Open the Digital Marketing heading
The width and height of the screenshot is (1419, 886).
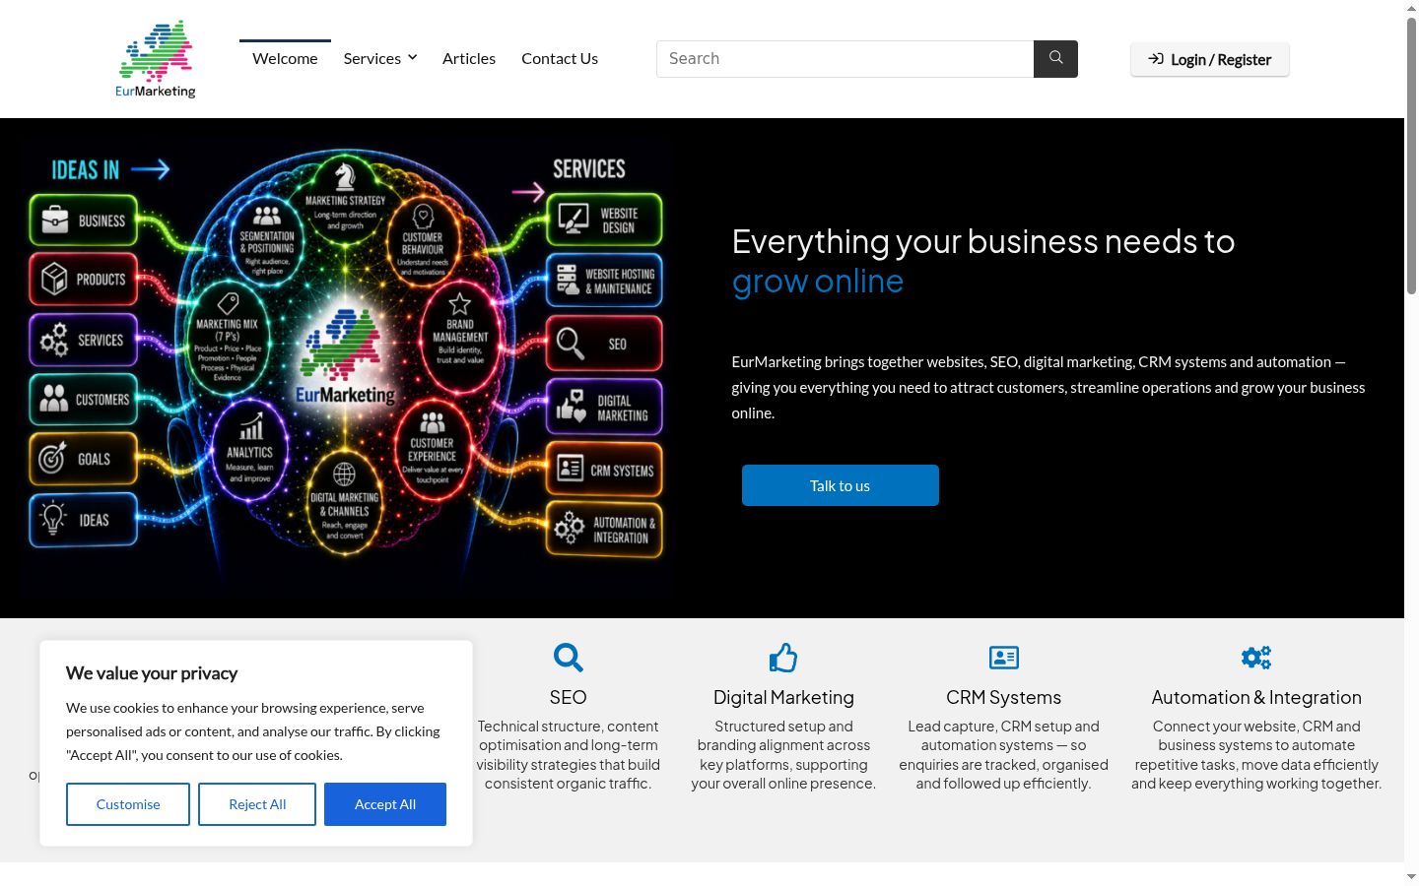783,697
